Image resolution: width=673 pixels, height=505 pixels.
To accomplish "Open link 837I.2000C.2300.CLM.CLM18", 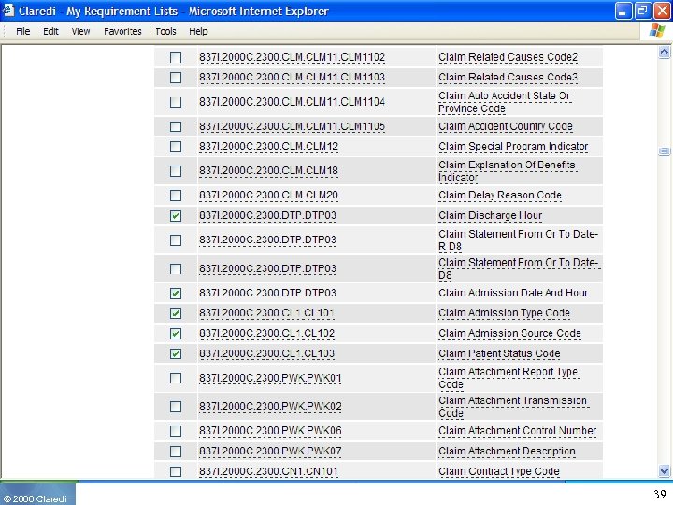I will point(268,171).
